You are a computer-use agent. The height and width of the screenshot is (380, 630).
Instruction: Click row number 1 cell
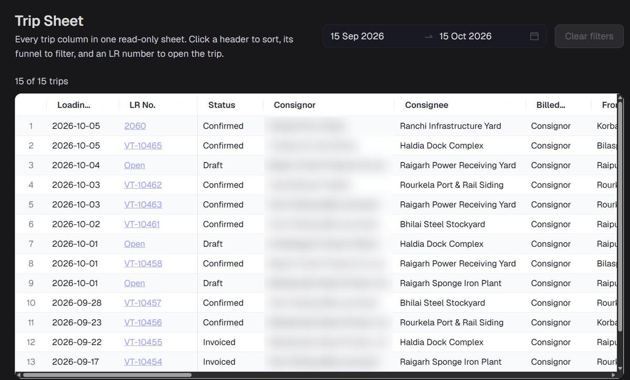click(31, 126)
